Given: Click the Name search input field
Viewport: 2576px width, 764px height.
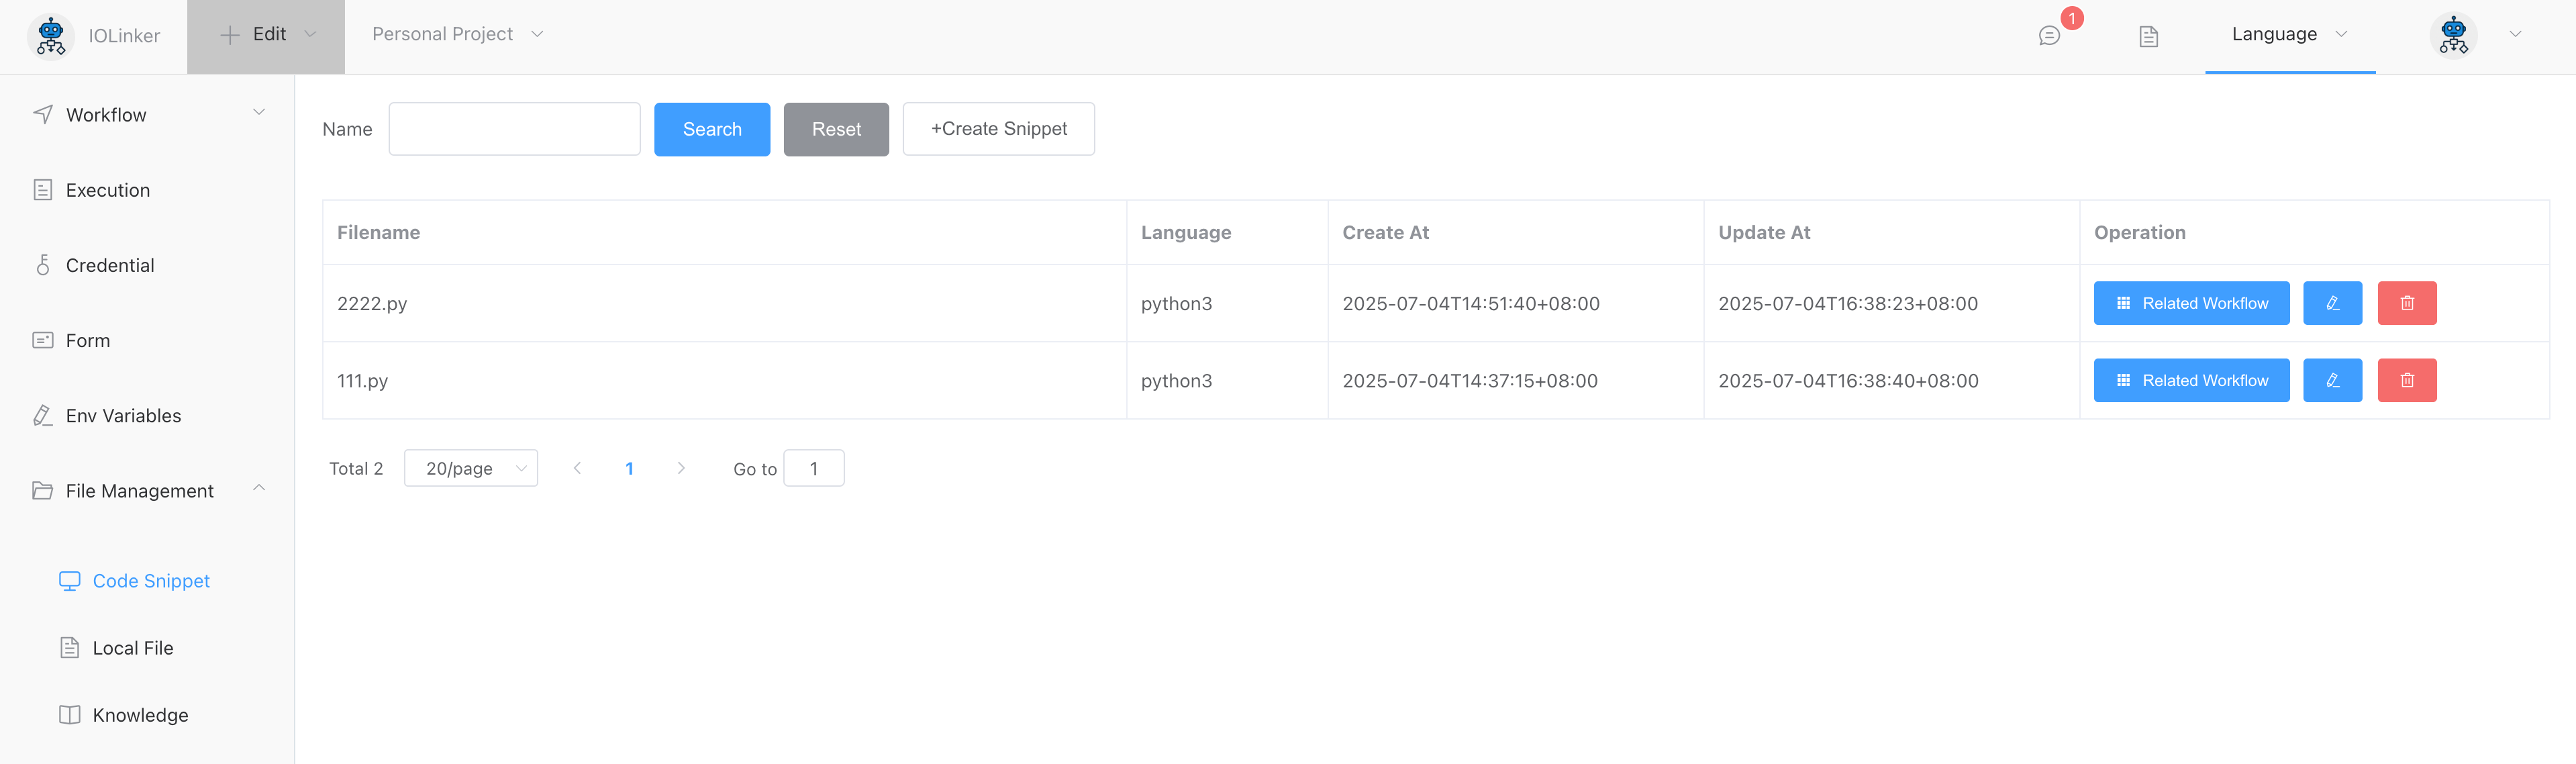Looking at the screenshot, I should point(514,129).
